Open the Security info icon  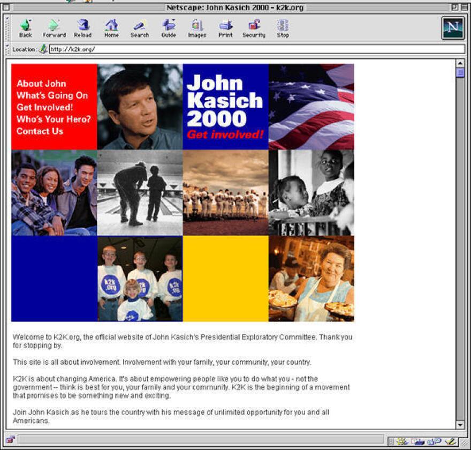254,28
